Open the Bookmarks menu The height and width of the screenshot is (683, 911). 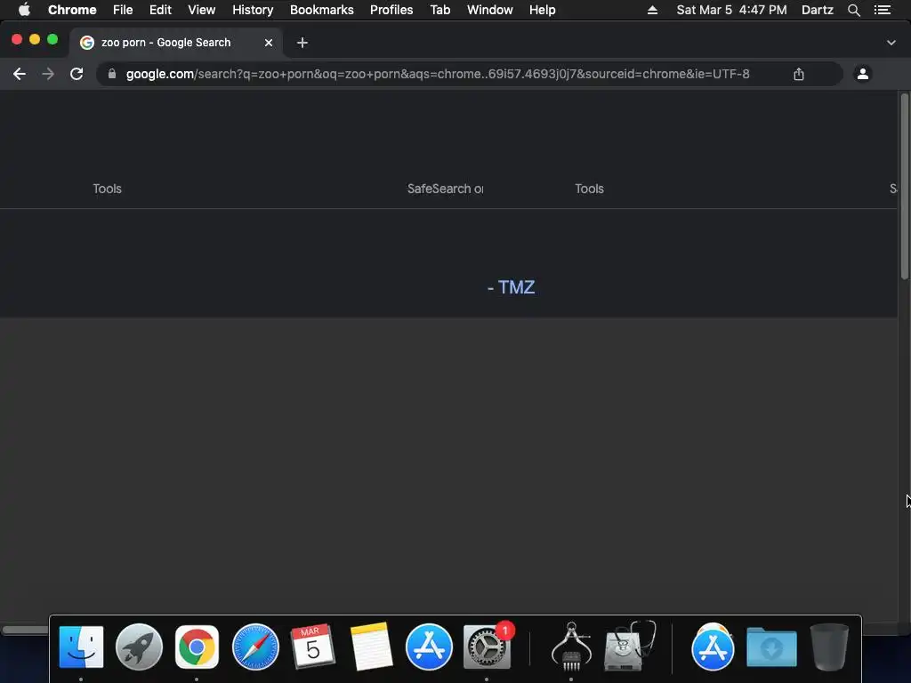322,10
